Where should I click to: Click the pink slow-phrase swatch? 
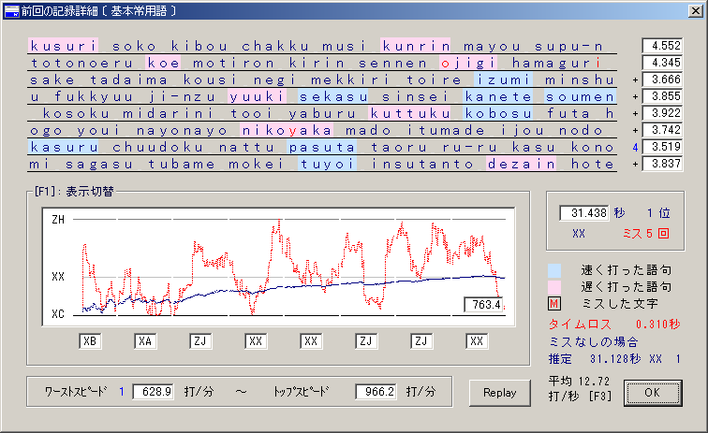pos(554,287)
